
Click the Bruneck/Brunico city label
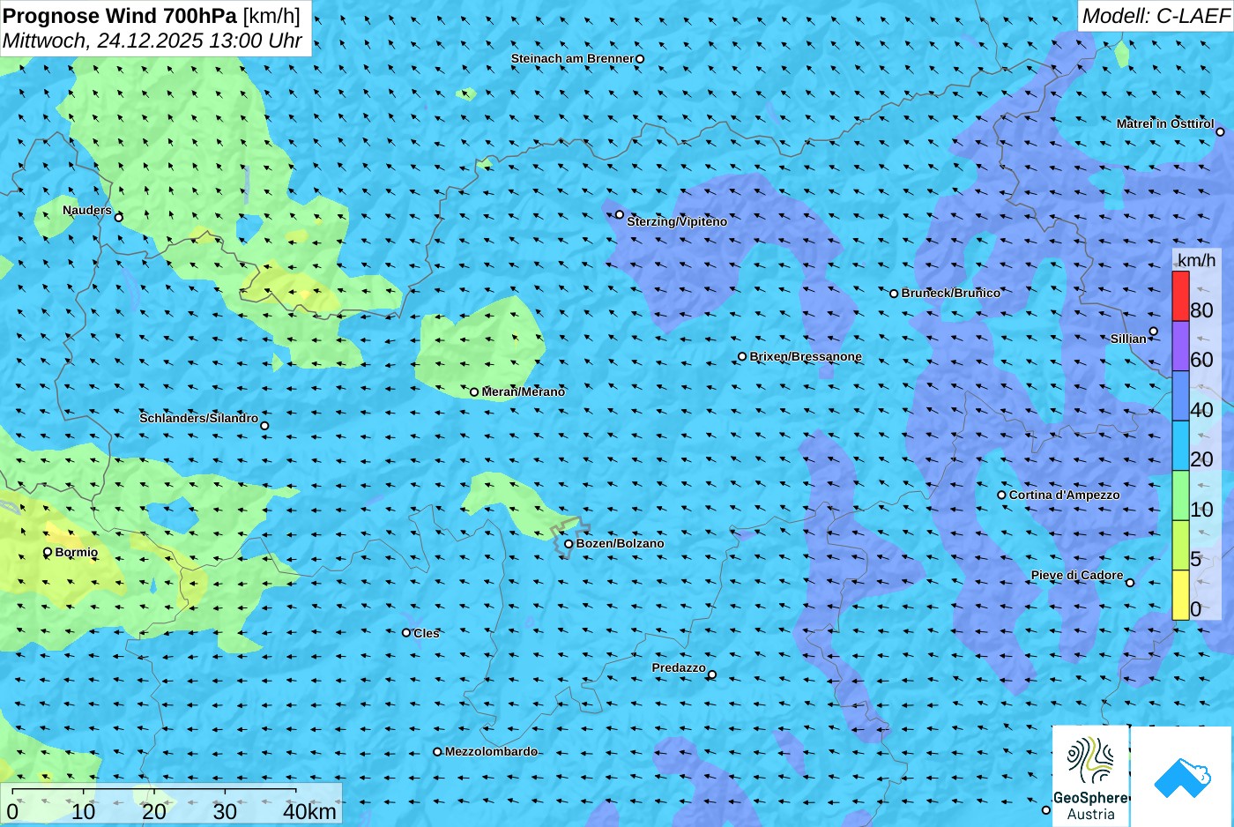pyautogui.click(x=951, y=293)
